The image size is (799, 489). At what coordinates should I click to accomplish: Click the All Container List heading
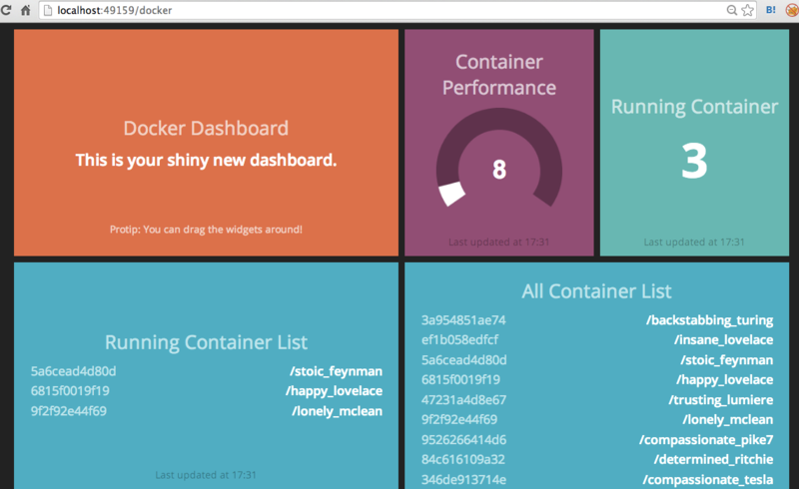[x=596, y=291]
